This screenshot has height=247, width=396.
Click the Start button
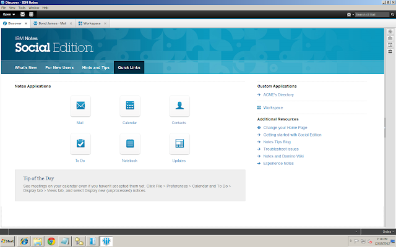[x=7, y=241]
